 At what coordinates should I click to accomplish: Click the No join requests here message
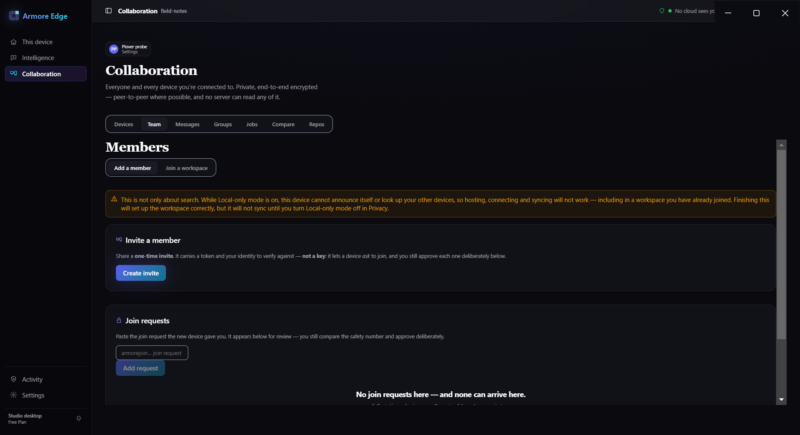[x=441, y=394]
